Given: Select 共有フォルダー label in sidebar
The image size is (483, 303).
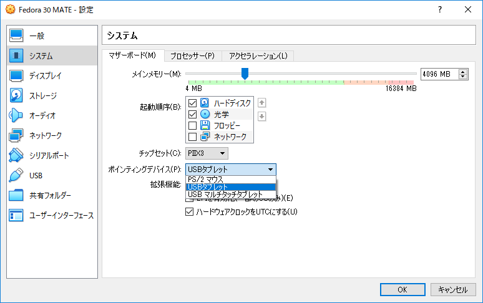Looking at the screenshot, I should tap(50, 196).
